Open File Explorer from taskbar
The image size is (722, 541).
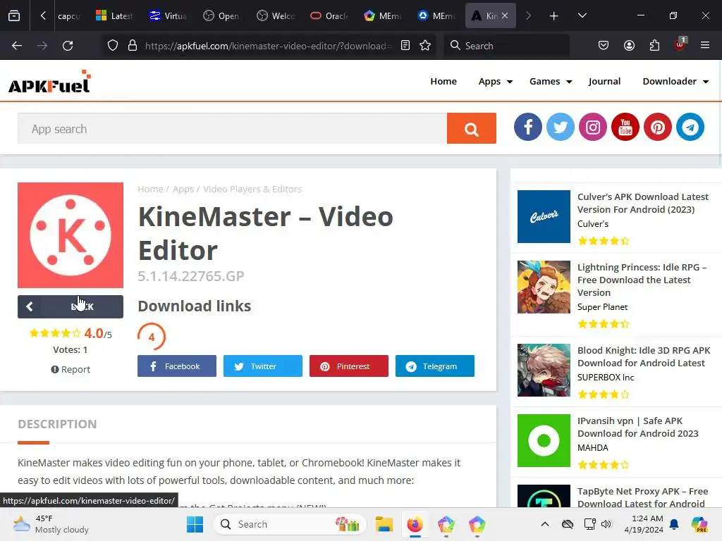pos(384,524)
